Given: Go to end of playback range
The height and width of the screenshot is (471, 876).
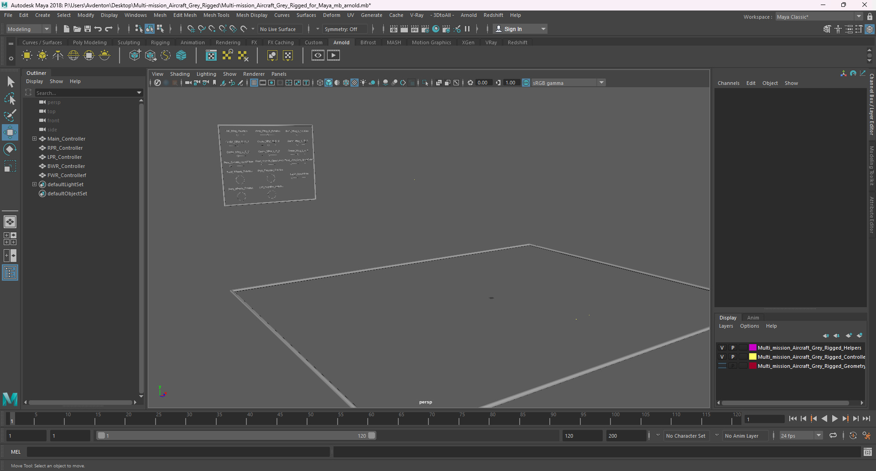Looking at the screenshot, I should click(x=866, y=419).
